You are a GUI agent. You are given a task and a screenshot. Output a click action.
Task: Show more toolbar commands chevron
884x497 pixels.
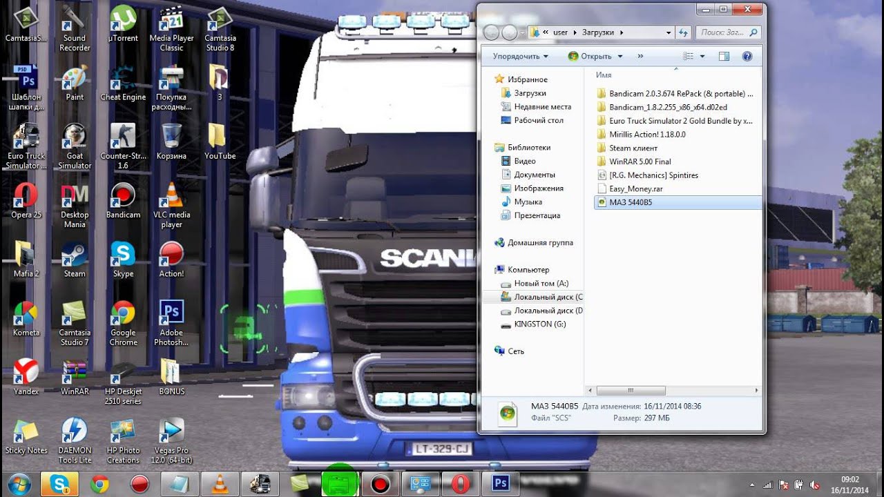point(640,56)
